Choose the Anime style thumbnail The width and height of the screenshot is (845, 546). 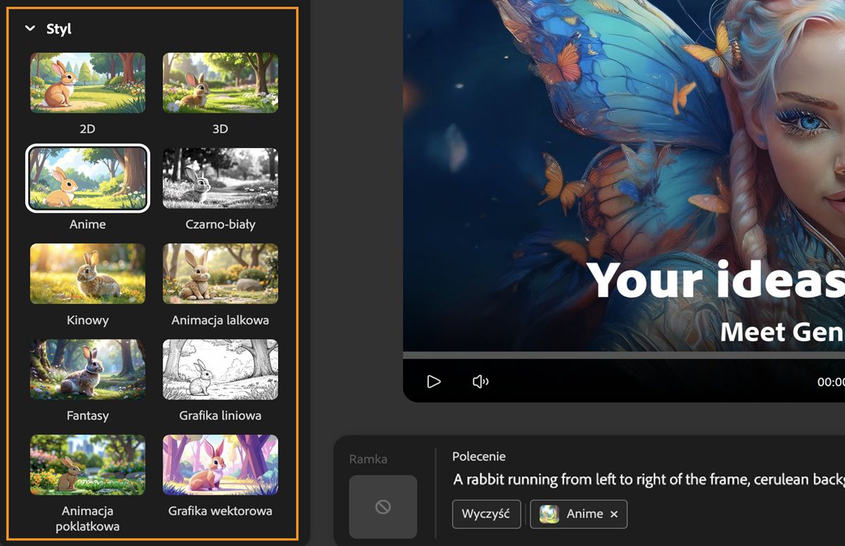coord(87,178)
